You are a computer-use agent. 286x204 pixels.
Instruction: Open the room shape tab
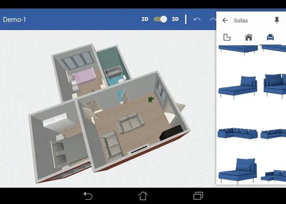(x=227, y=37)
